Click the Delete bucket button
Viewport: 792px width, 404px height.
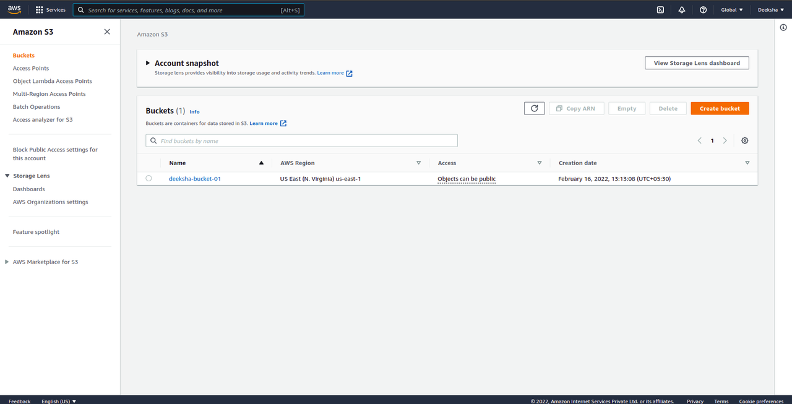click(x=668, y=108)
